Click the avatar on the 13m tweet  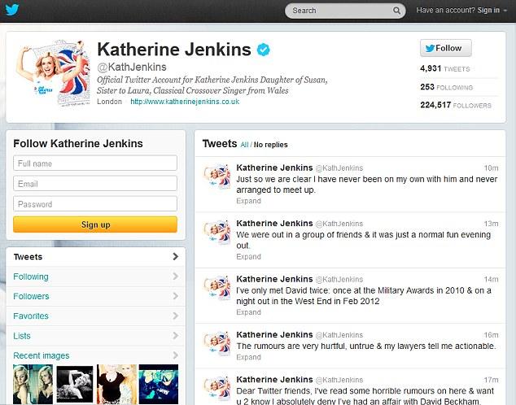(217, 232)
